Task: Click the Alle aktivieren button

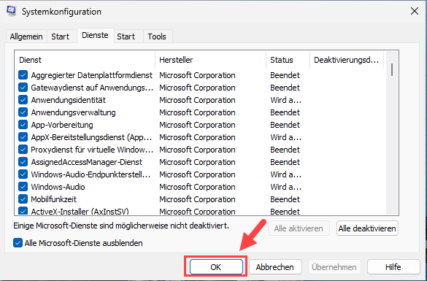Action: coord(299,228)
